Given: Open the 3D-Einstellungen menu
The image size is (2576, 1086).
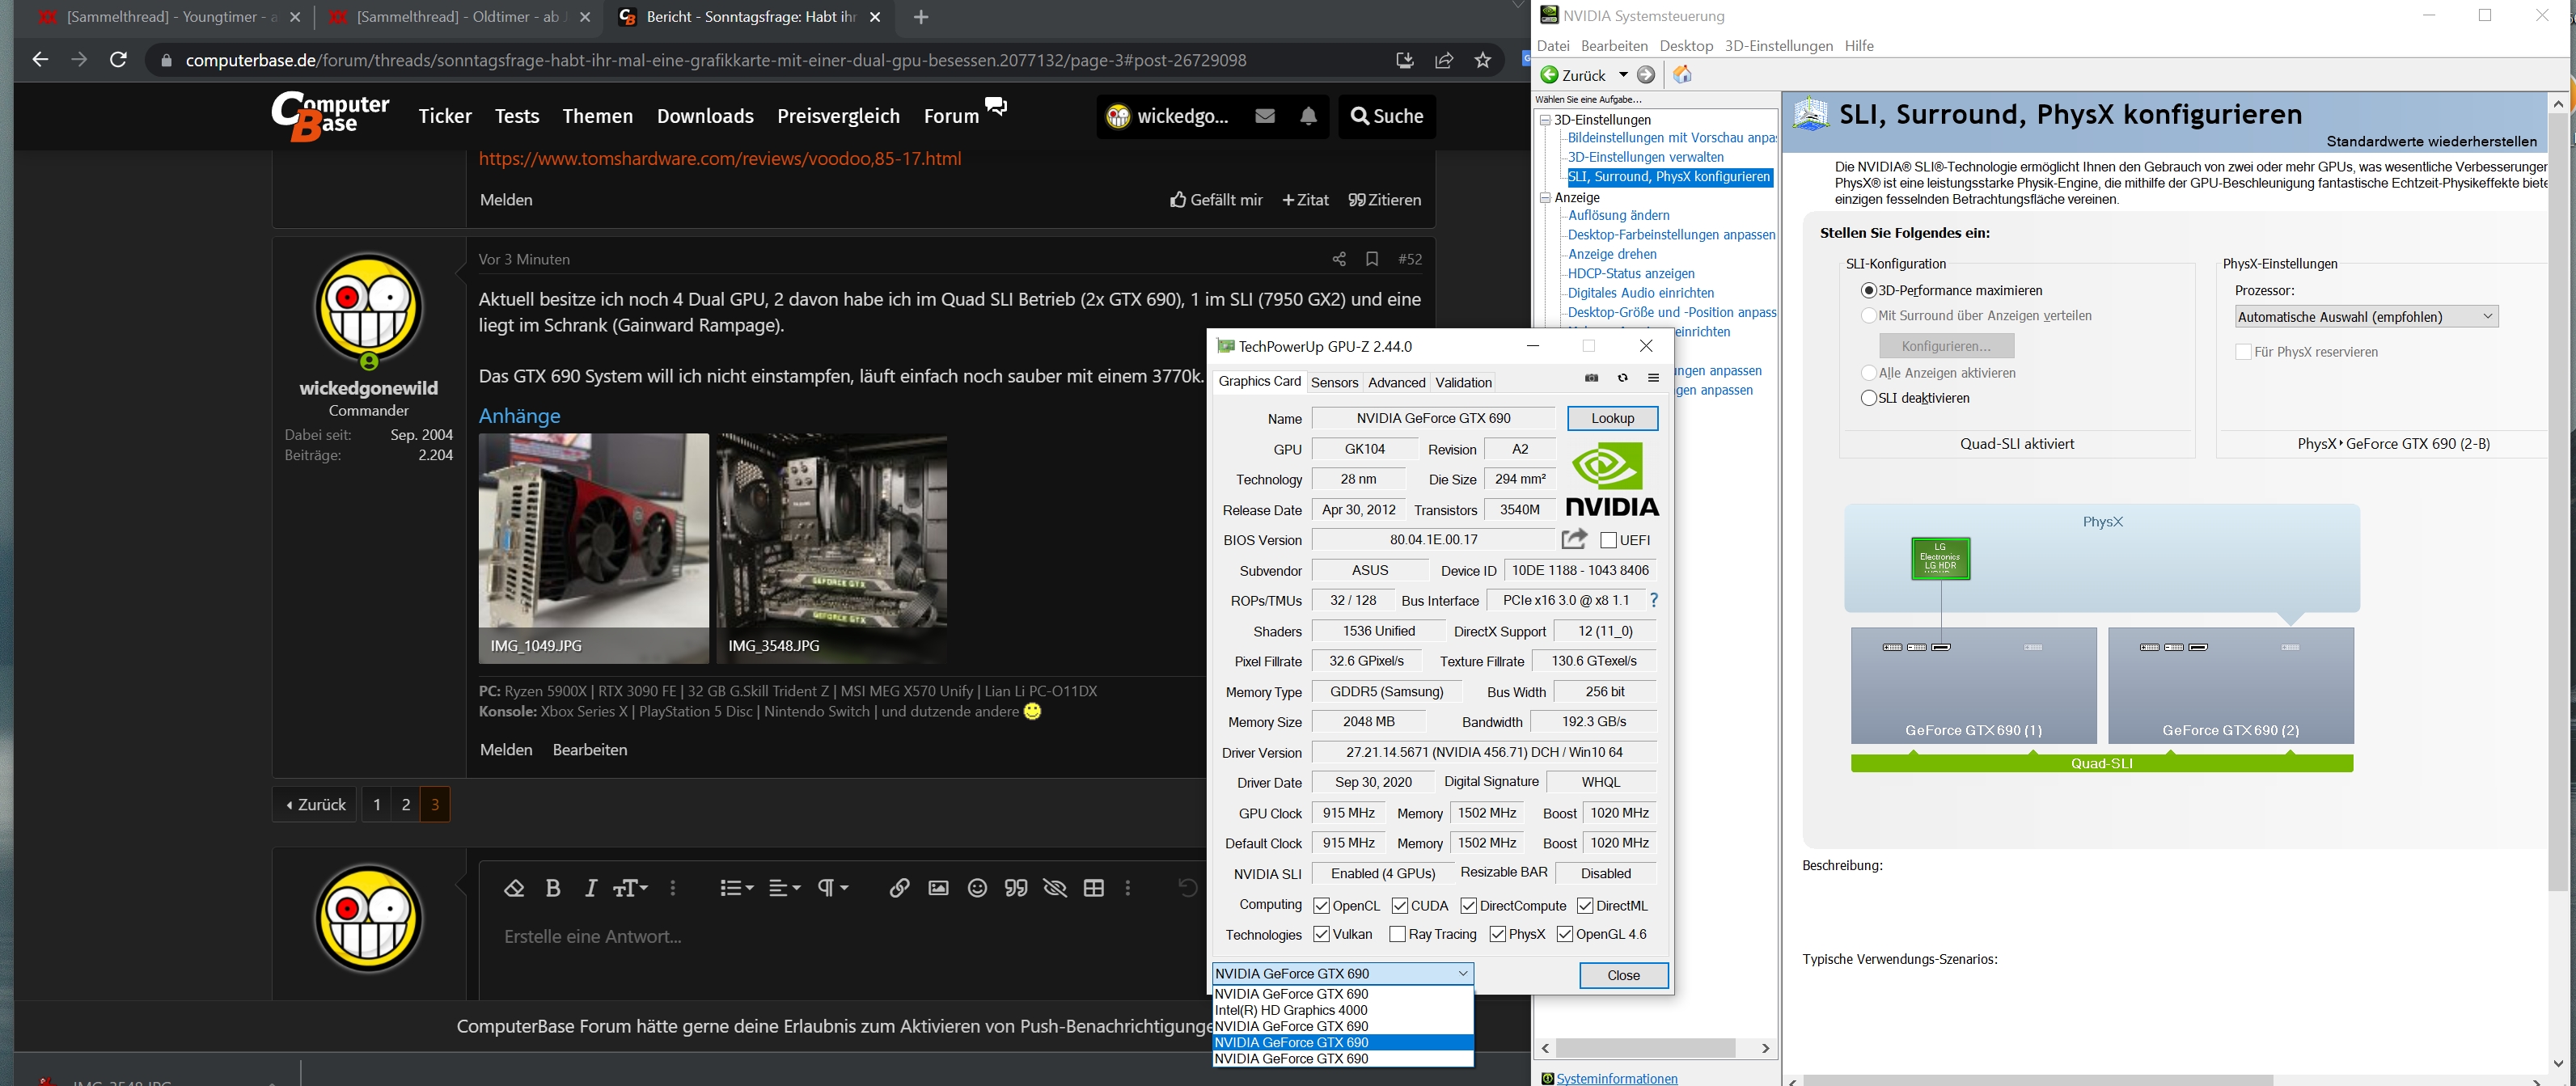Looking at the screenshot, I should (1778, 46).
